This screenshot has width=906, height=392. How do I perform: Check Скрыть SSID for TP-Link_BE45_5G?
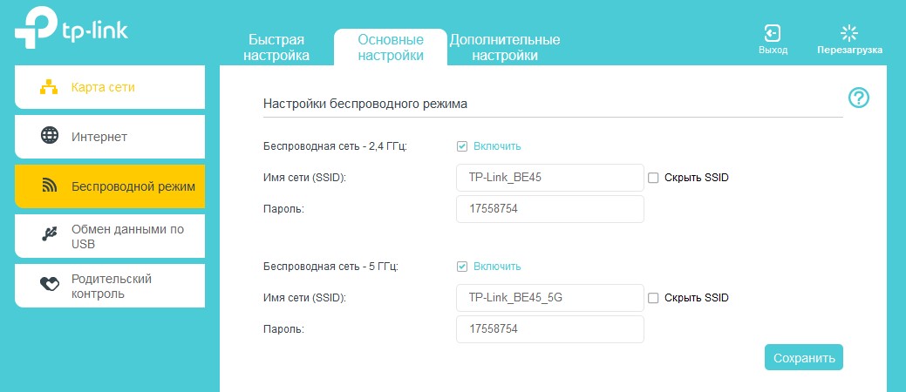[x=653, y=298]
